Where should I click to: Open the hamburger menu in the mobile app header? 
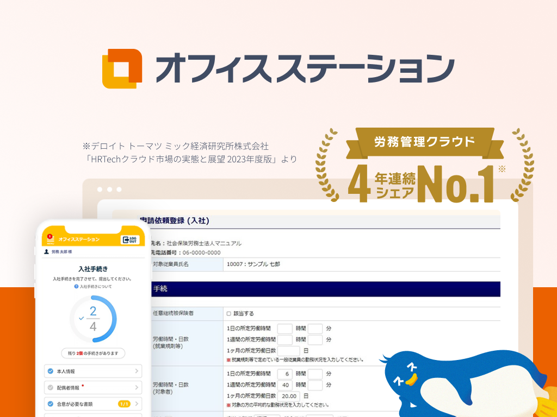click(x=50, y=239)
